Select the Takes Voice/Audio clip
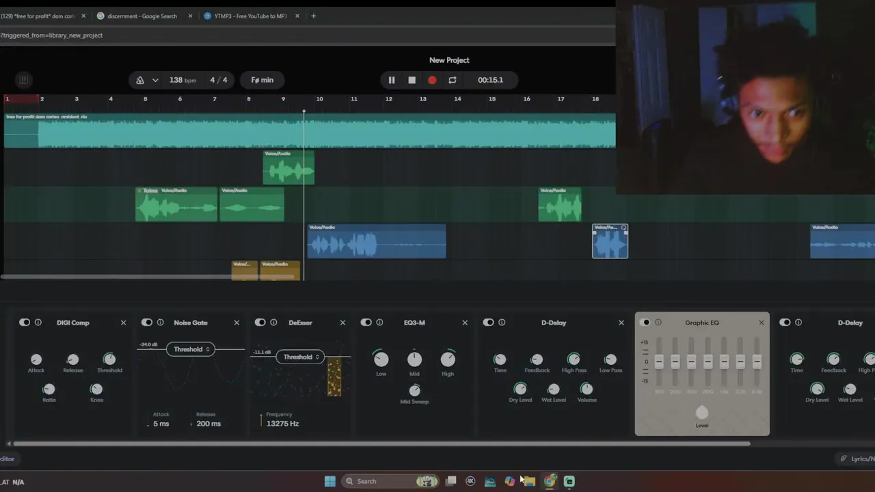Image resolution: width=875 pixels, height=492 pixels. tap(176, 204)
